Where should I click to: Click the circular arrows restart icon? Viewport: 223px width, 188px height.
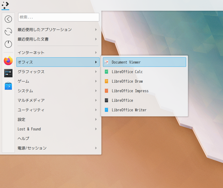(8, 32)
